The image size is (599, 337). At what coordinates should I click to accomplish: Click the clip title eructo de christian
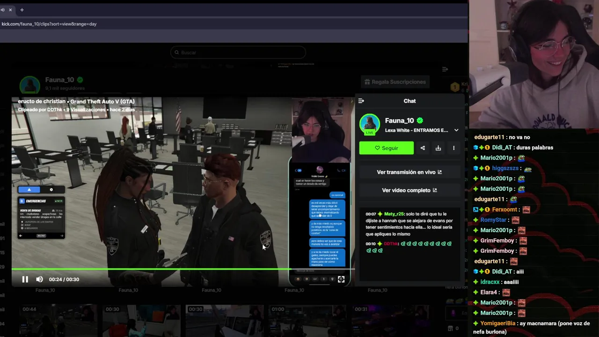[x=42, y=102]
